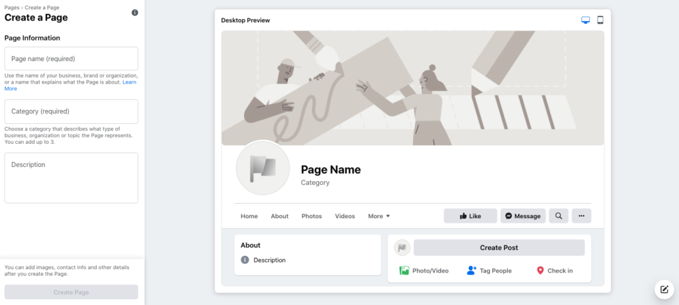Open the three-dots more options button
The image size is (679, 305).
click(581, 216)
